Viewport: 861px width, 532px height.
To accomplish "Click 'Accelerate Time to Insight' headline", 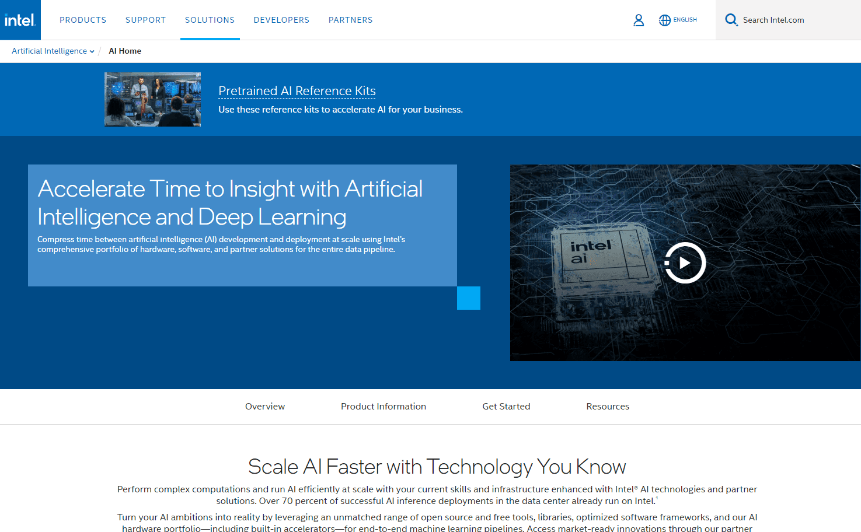I will [230, 202].
